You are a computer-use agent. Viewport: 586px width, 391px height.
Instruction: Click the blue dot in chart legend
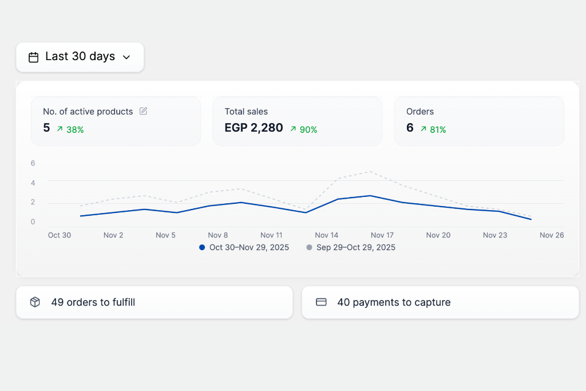click(201, 247)
